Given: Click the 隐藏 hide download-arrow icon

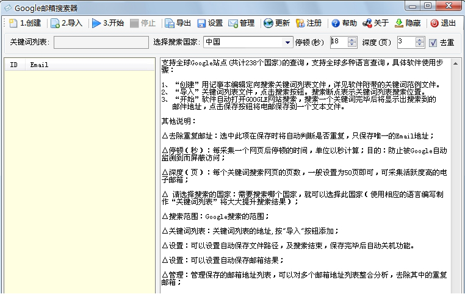Looking at the screenshot, I should pyautogui.click(x=399, y=23).
